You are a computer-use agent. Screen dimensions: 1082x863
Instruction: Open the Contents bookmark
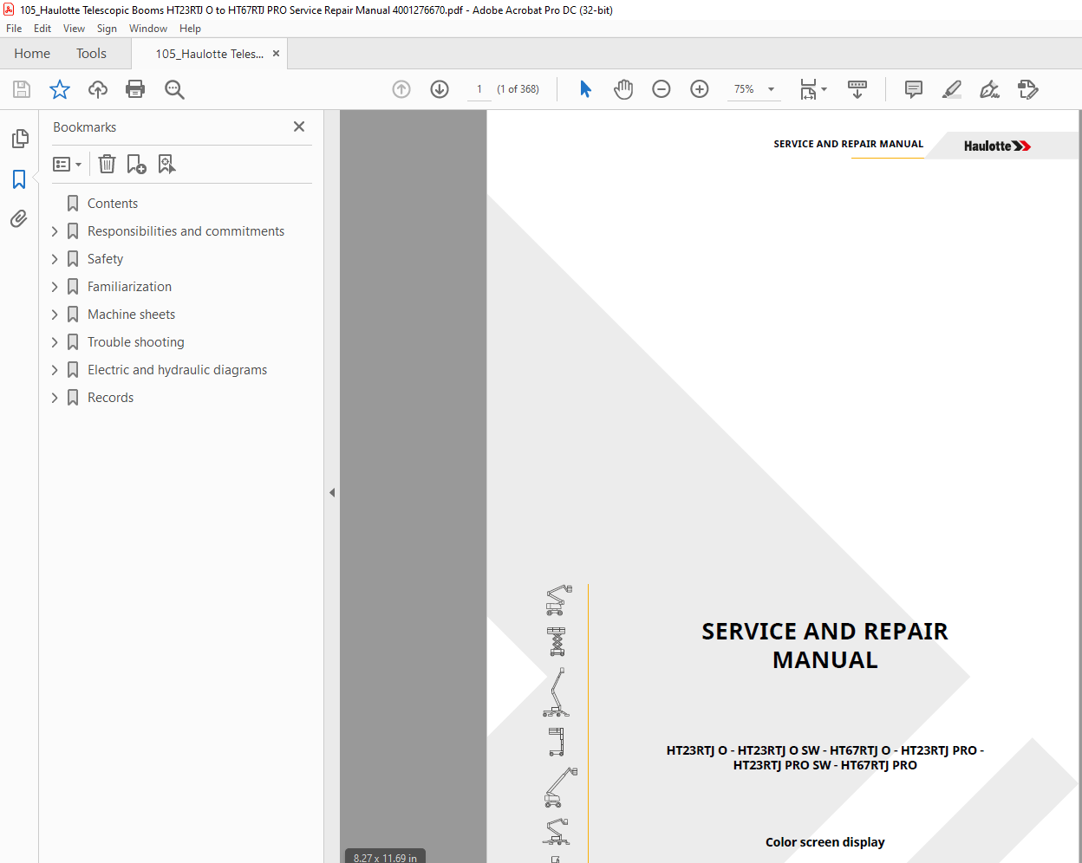click(x=113, y=204)
